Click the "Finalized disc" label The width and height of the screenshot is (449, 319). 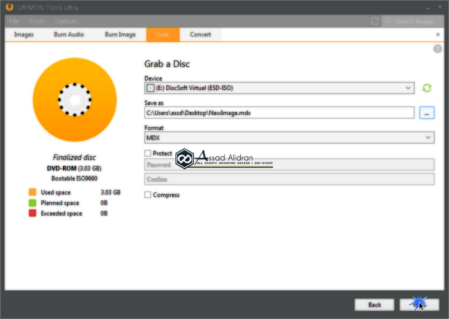[74, 157]
